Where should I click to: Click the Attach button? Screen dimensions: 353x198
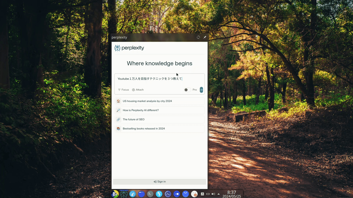(138, 90)
